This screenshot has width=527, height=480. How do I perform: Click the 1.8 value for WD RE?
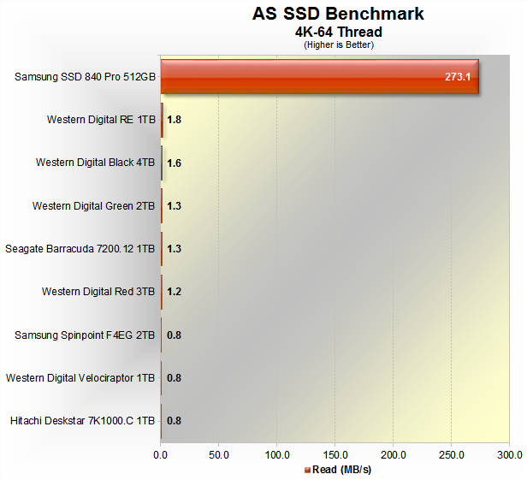(x=175, y=120)
